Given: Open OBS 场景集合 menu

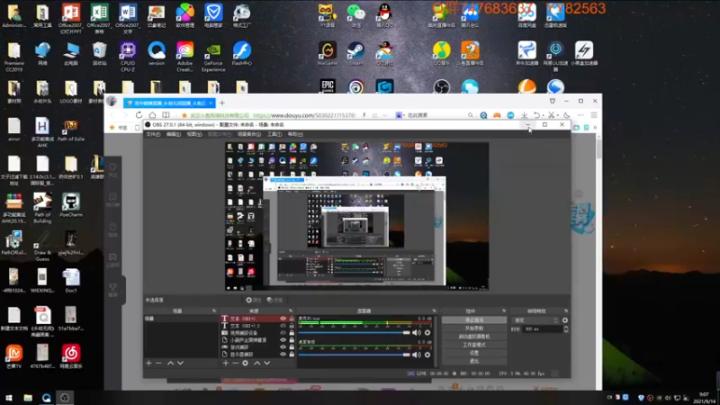Looking at the screenshot, I should [x=249, y=134].
